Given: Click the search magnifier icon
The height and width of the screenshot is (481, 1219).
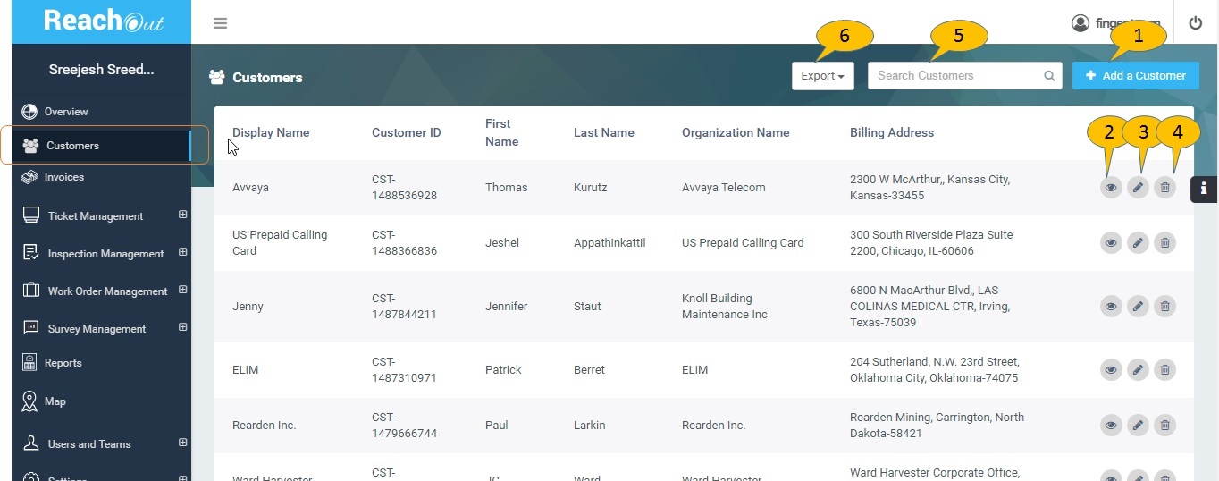Looking at the screenshot, I should click(1049, 76).
